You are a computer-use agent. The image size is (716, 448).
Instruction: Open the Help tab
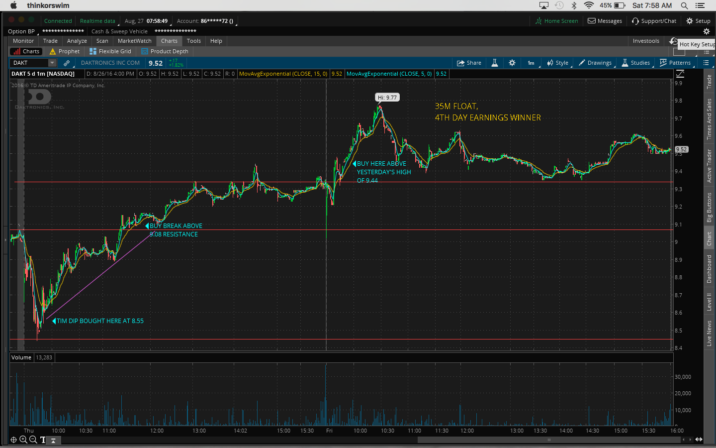(216, 41)
